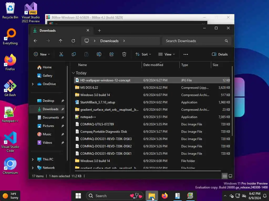
Task: Click 86Box icon in taskbar
Action: pos(190,196)
